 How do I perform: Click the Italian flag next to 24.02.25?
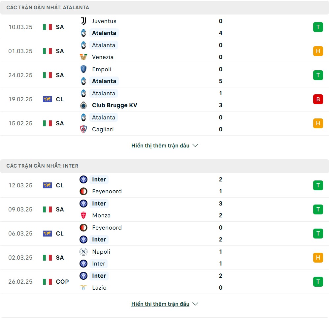point(47,75)
